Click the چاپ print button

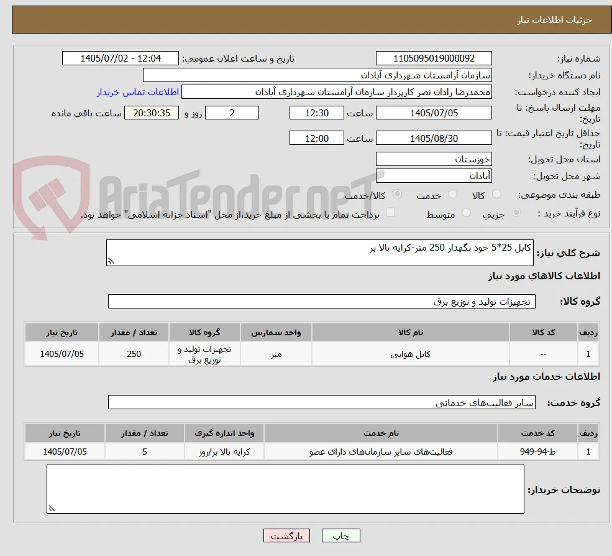coord(340,535)
